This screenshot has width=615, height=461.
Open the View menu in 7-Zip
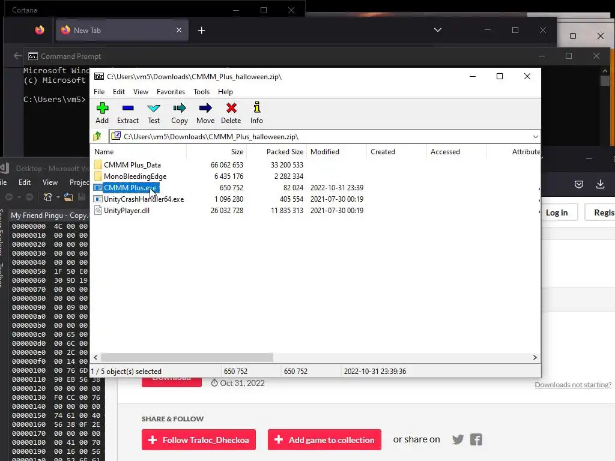141,92
